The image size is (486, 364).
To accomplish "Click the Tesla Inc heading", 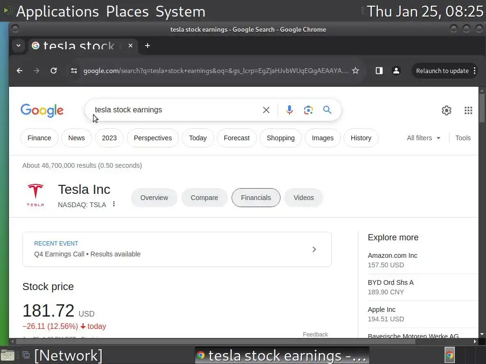I will [x=84, y=190].
